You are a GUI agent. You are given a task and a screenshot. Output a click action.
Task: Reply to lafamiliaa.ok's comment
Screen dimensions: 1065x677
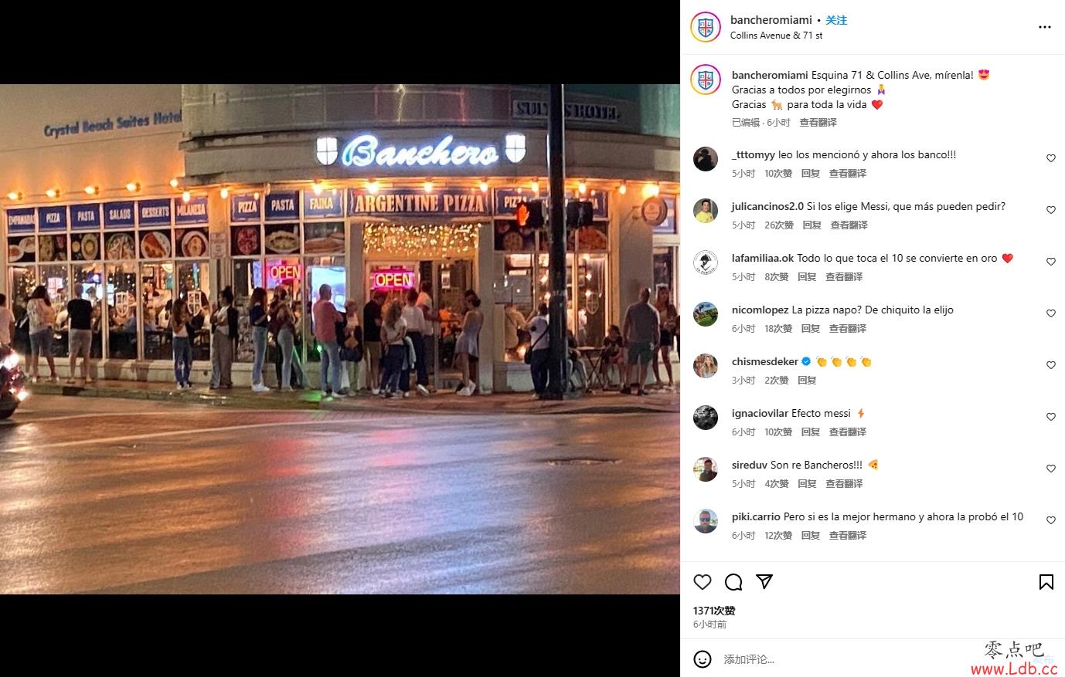coord(807,277)
